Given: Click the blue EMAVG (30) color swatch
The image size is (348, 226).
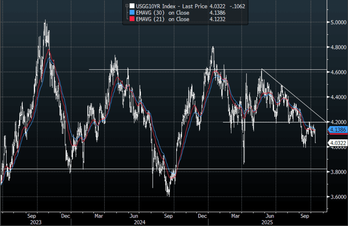Looking at the screenshot, I should coord(132,13).
